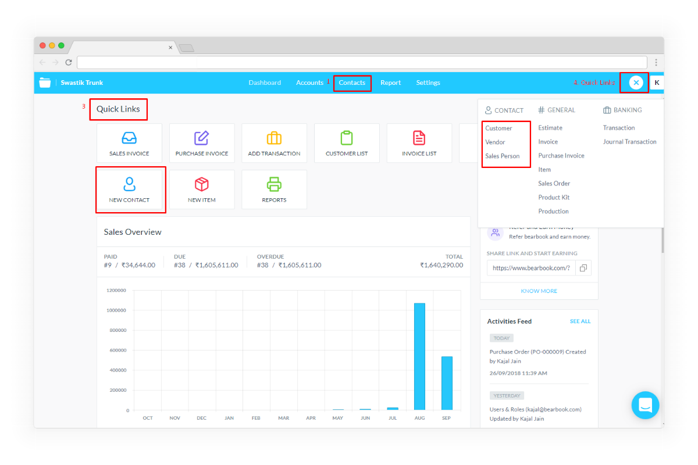698x465 pixels.
Task: Open the New Contact quick link tile
Action: (x=129, y=189)
